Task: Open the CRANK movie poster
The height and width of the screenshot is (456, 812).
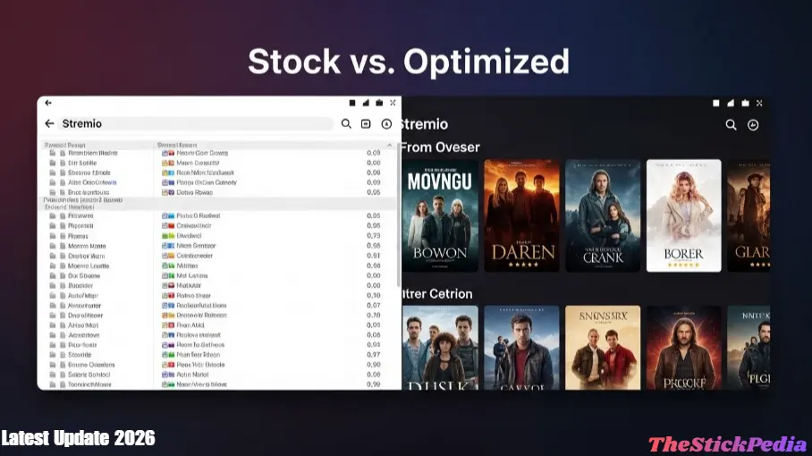Action: tap(603, 215)
